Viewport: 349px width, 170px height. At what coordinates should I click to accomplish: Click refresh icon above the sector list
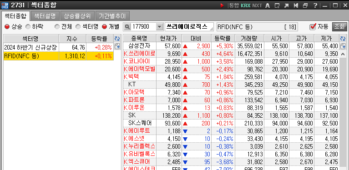tap(117, 39)
